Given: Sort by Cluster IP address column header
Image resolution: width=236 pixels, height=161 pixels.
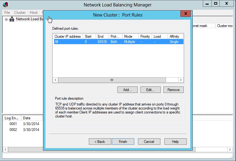Looking at the screenshot, I should tap(68, 36).
